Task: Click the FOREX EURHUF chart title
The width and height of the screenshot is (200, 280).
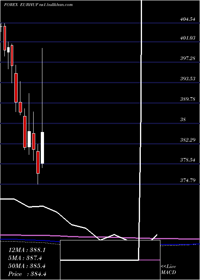Action: [21, 5]
